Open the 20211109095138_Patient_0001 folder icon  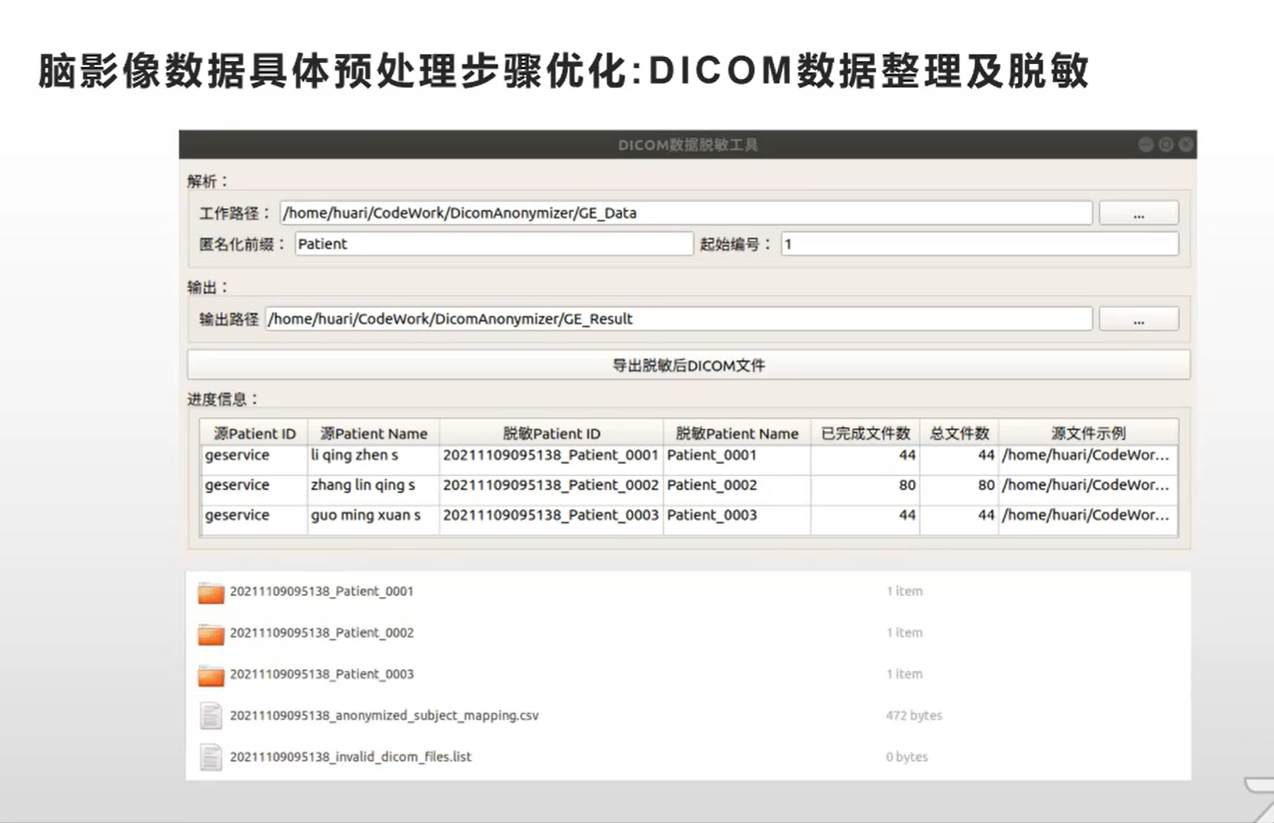point(211,592)
